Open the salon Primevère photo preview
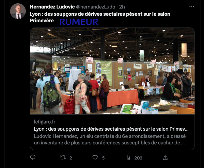This screenshot has height=168, width=204. (112, 71)
